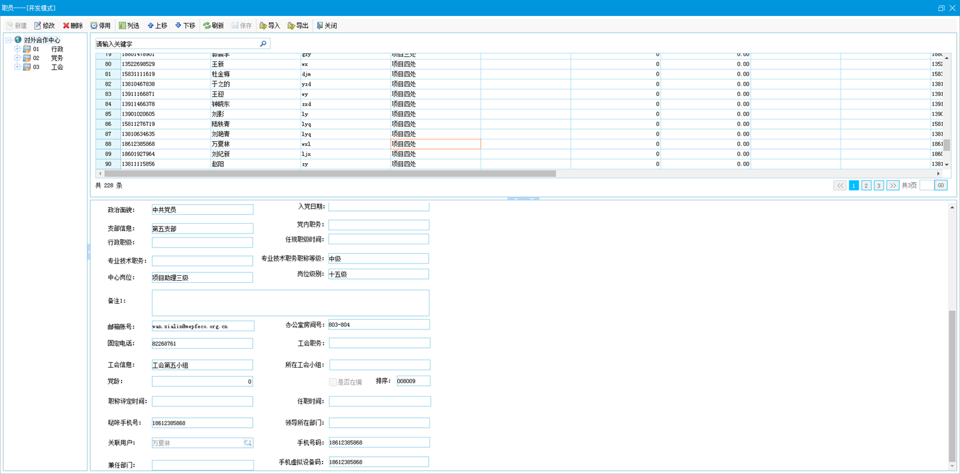The width and height of the screenshot is (960, 474).
Task: Collapse the 对外合作中心 root node
Action: click(8, 40)
